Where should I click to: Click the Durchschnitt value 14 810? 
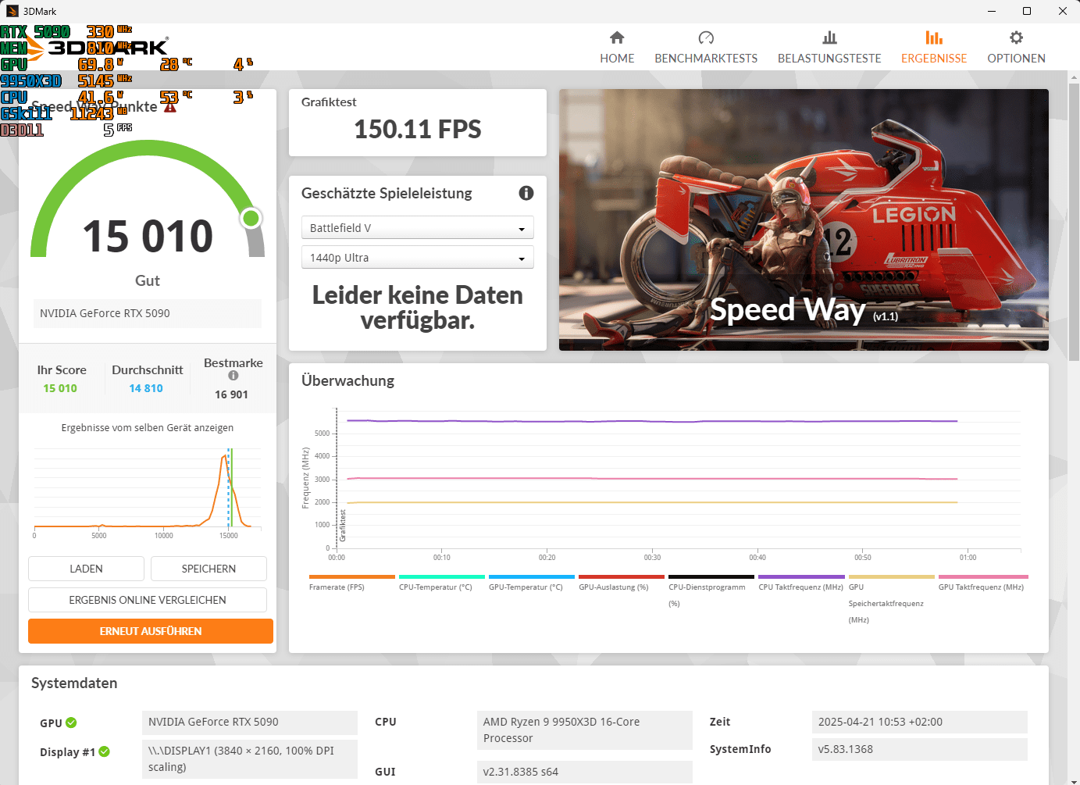pos(146,388)
